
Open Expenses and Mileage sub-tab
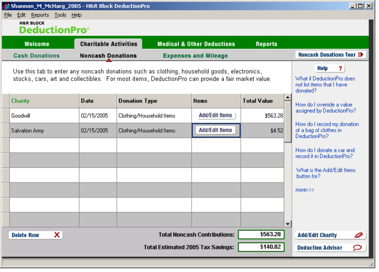click(195, 56)
